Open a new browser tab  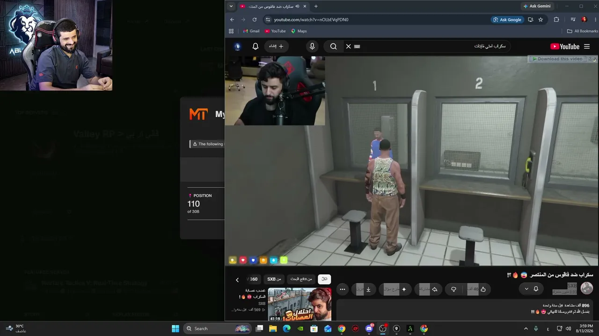click(316, 7)
